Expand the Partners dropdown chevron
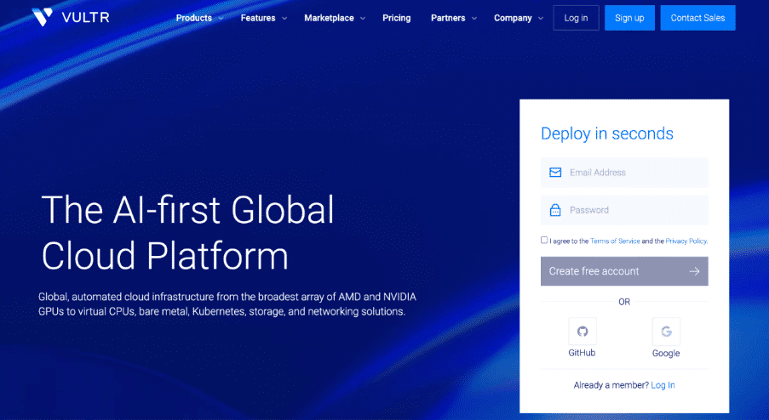This screenshot has height=420, width=769. [x=474, y=19]
